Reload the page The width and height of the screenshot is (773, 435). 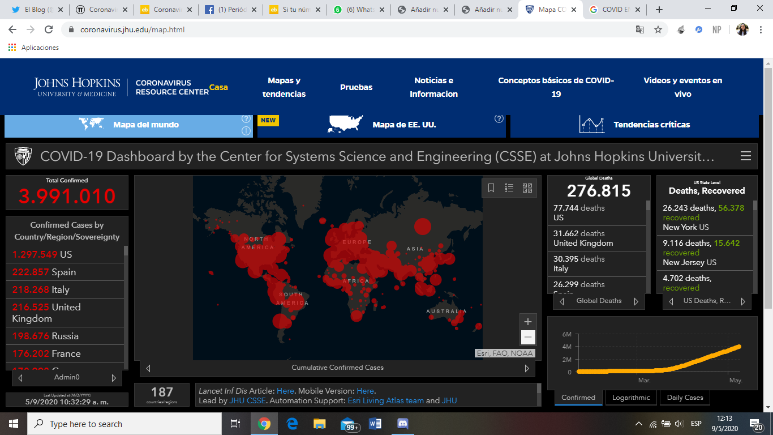(x=49, y=29)
